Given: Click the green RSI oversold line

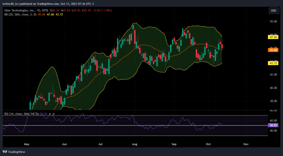Looking at the screenshot, I should (x=135, y=136).
